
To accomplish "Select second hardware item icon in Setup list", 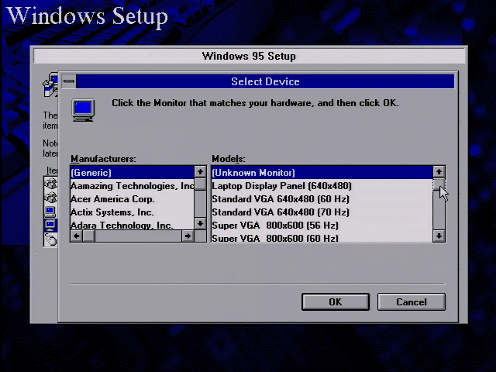I will click(x=51, y=198).
